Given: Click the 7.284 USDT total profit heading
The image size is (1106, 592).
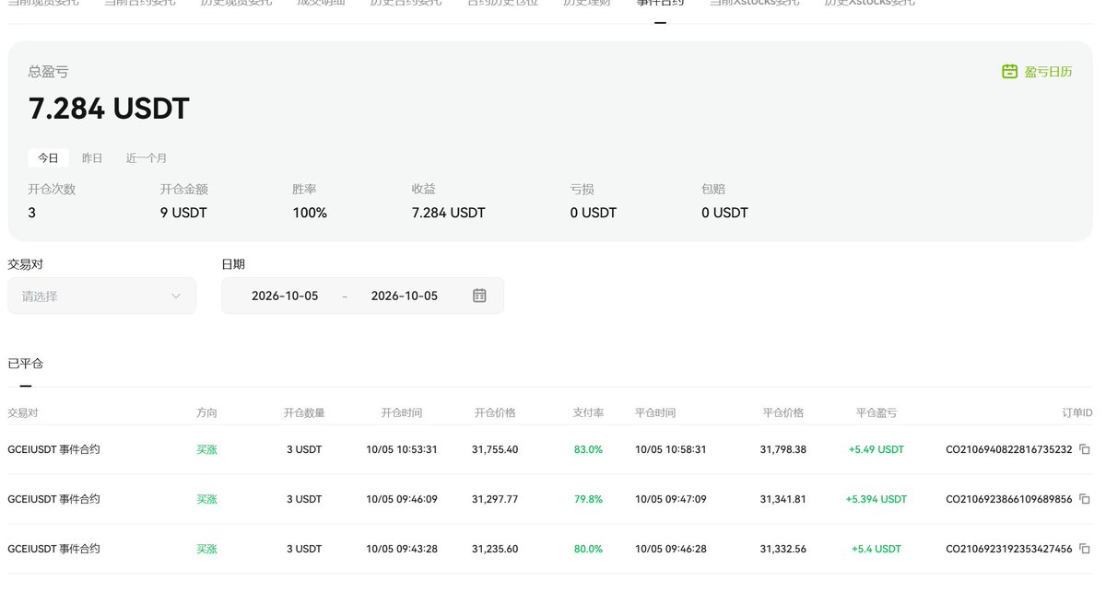Looking at the screenshot, I should (109, 109).
